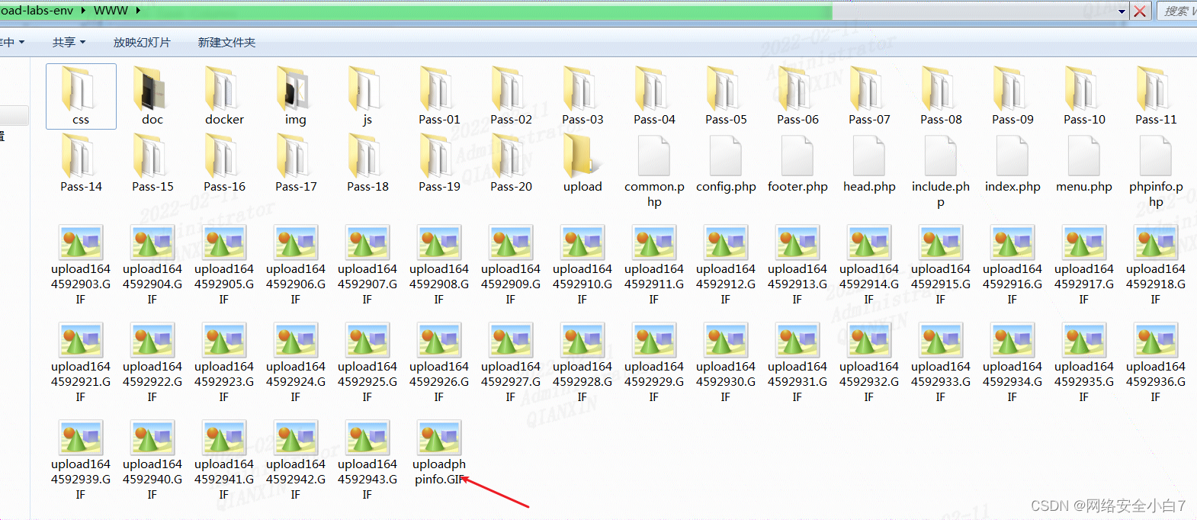Select the menu.php file

[x=1084, y=163]
